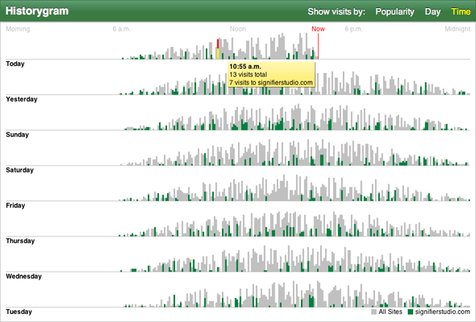476x322 pixels.
Task: Click the gray All Sites legend swatch
Action: pos(374,312)
